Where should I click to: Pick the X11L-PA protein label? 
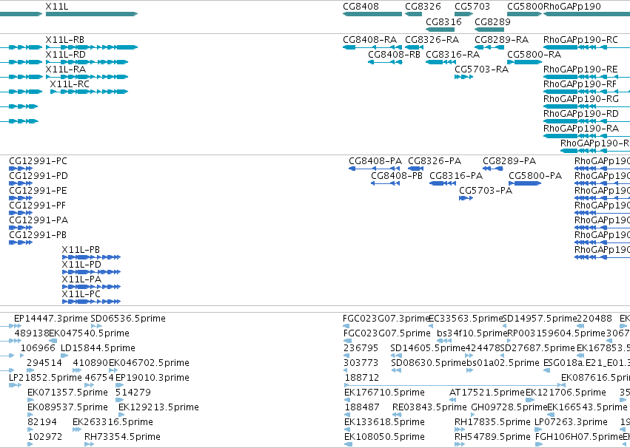click(x=81, y=279)
